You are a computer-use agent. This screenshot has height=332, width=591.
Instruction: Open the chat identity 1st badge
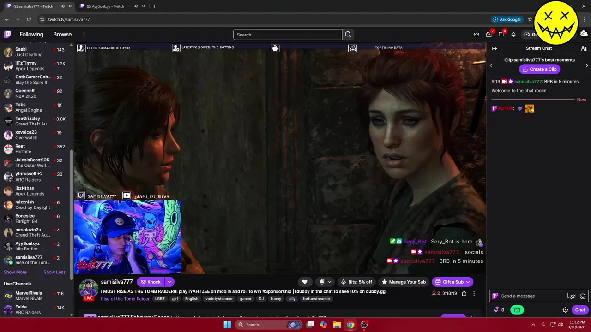click(x=495, y=296)
